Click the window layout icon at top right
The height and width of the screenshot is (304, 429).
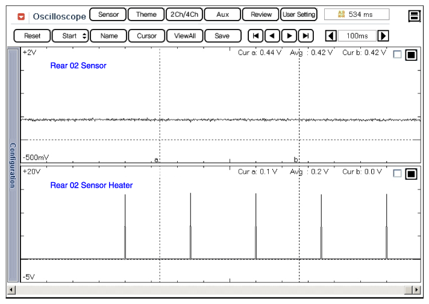point(414,16)
